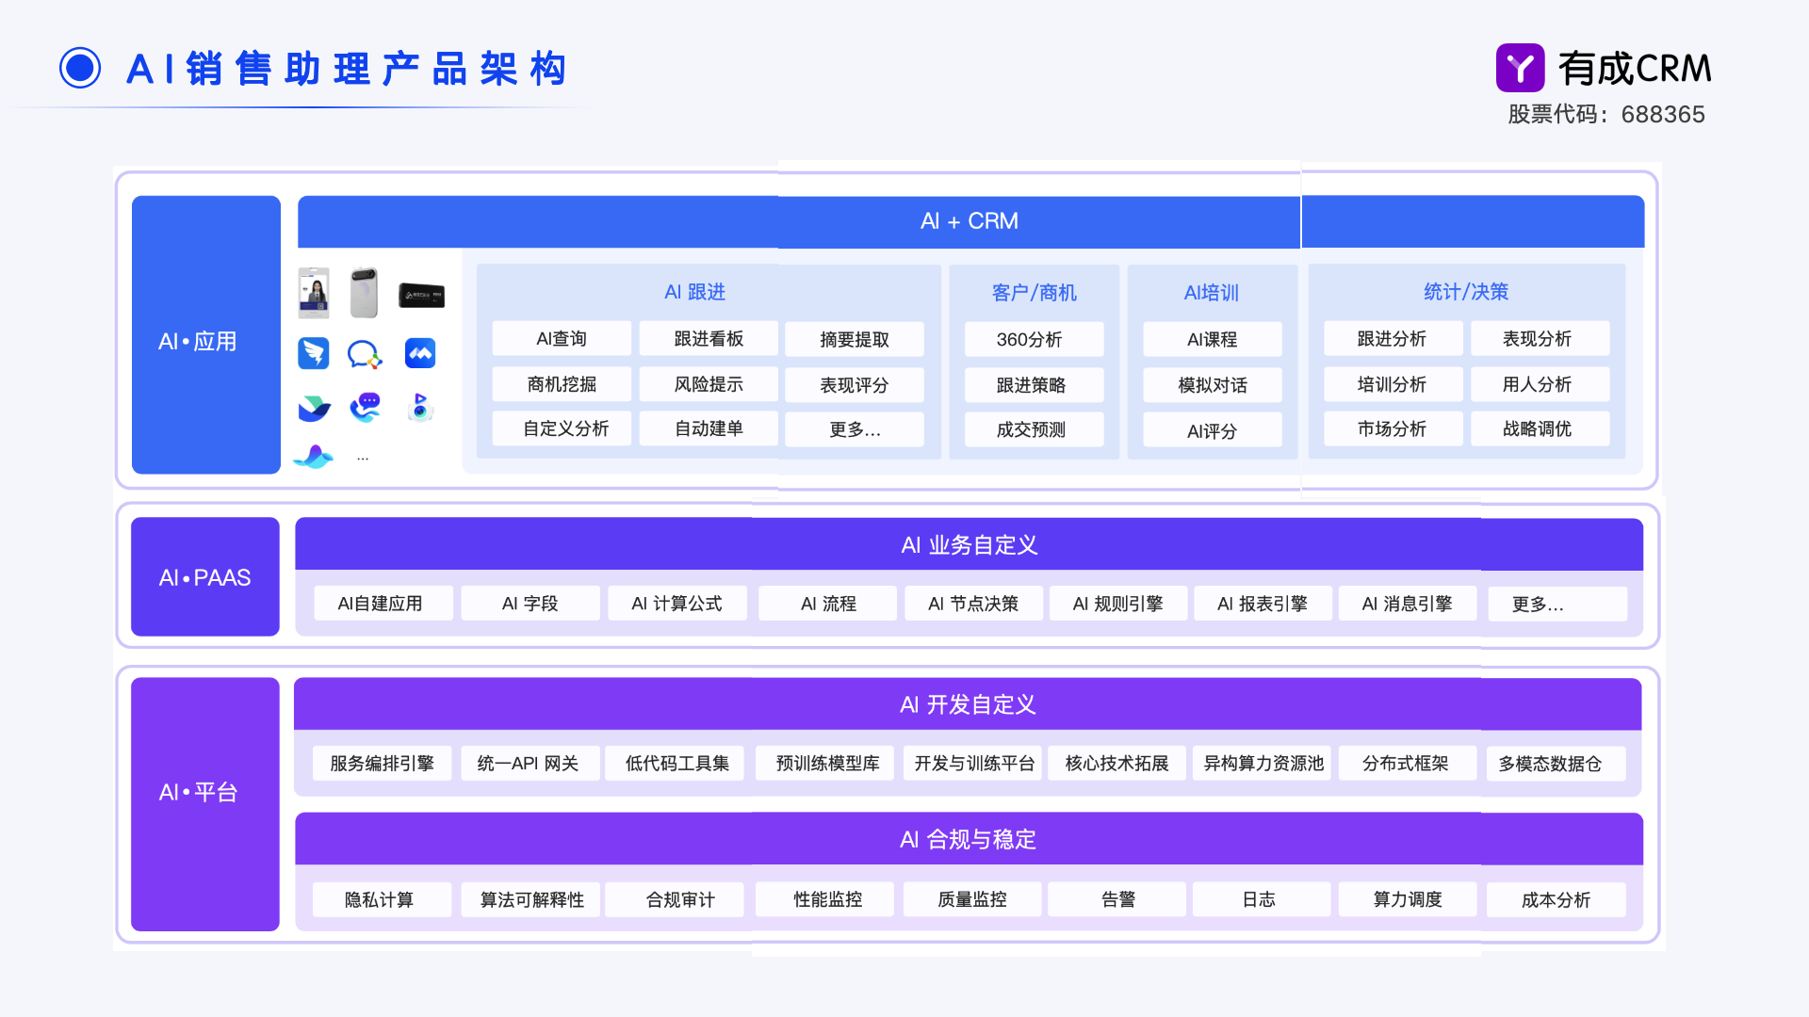Select the AI•PAAS layer block

pos(205,576)
